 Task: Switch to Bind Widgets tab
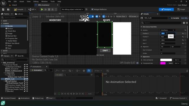click(x=19, y=56)
